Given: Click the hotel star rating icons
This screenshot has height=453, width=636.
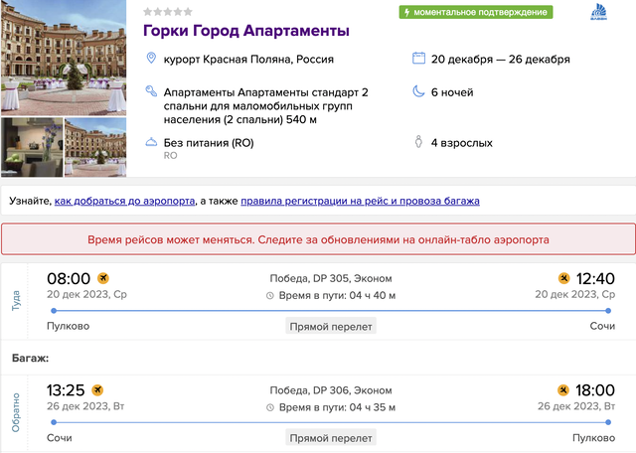Looking at the screenshot, I should pos(168,12).
